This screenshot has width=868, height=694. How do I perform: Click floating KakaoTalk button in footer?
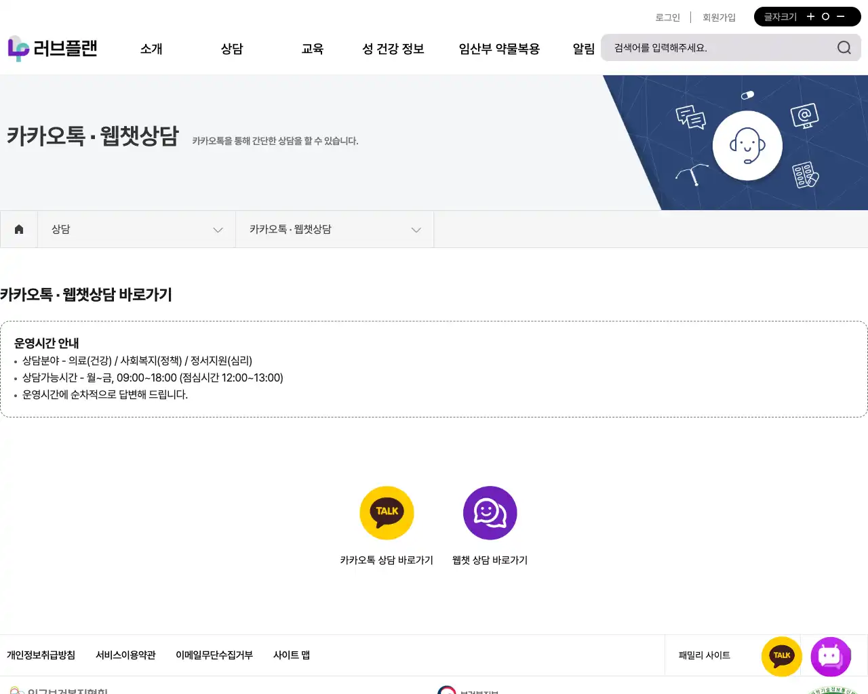pyautogui.click(x=781, y=656)
